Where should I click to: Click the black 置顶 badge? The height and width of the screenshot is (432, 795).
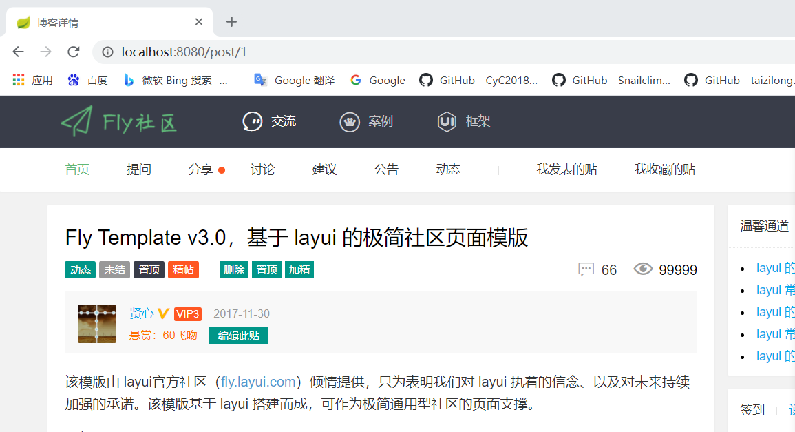coord(149,270)
